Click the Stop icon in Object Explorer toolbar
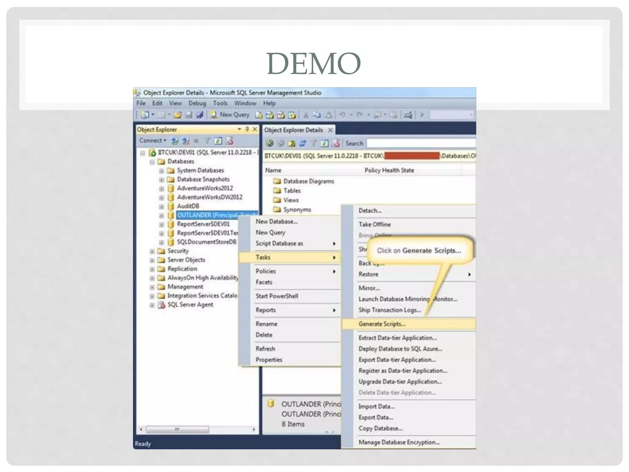Screen dimensions: 629x472 point(196,141)
